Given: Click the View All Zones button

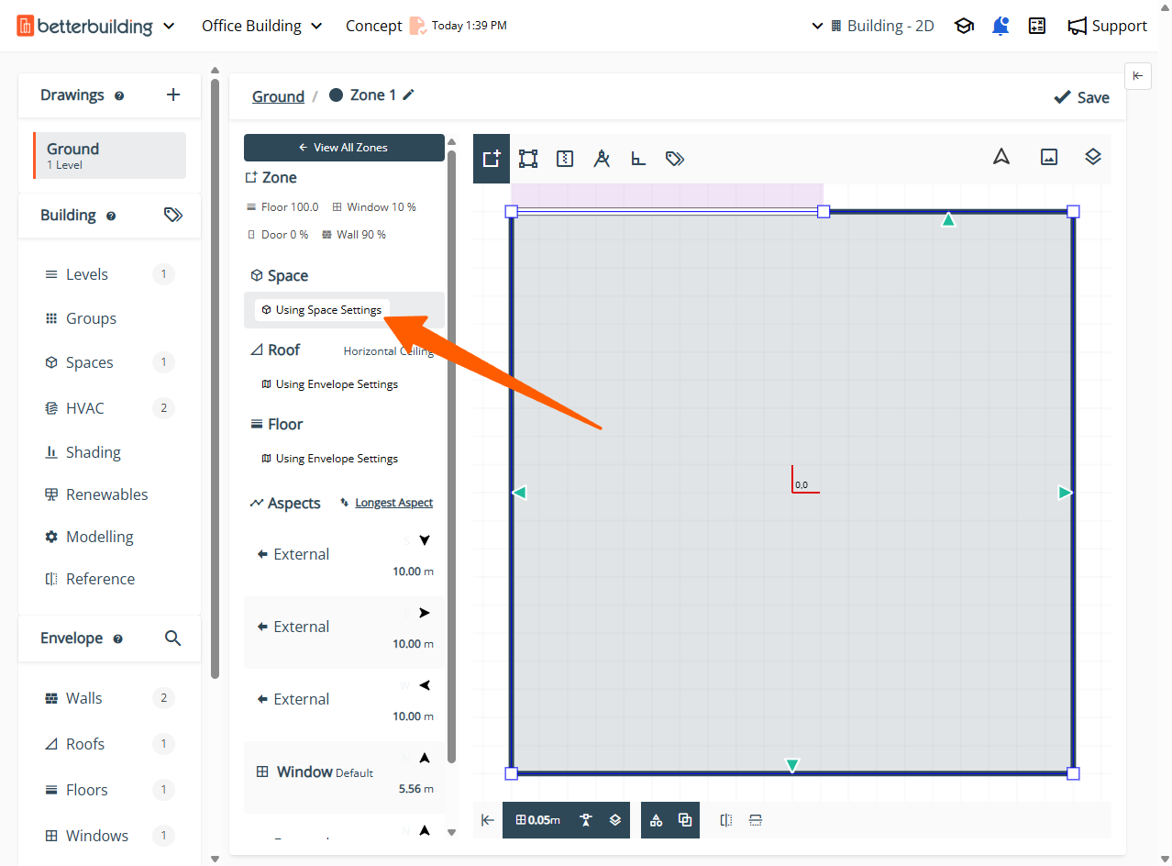Looking at the screenshot, I should 344,148.
